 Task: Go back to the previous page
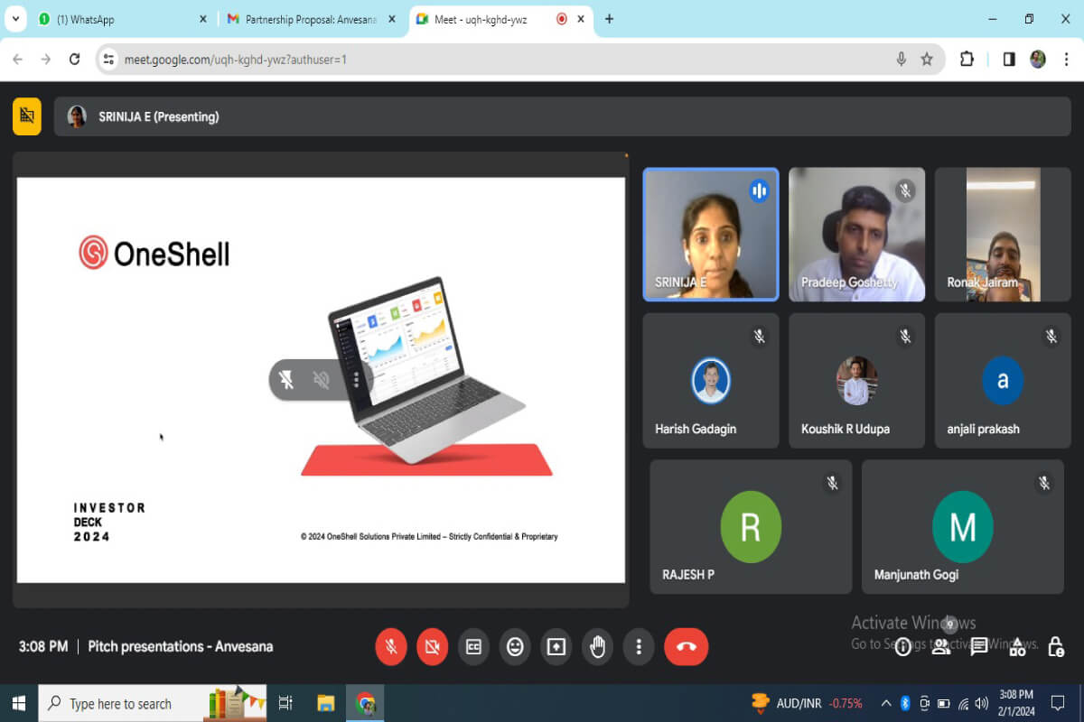pyautogui.click(x=18, y=60)
